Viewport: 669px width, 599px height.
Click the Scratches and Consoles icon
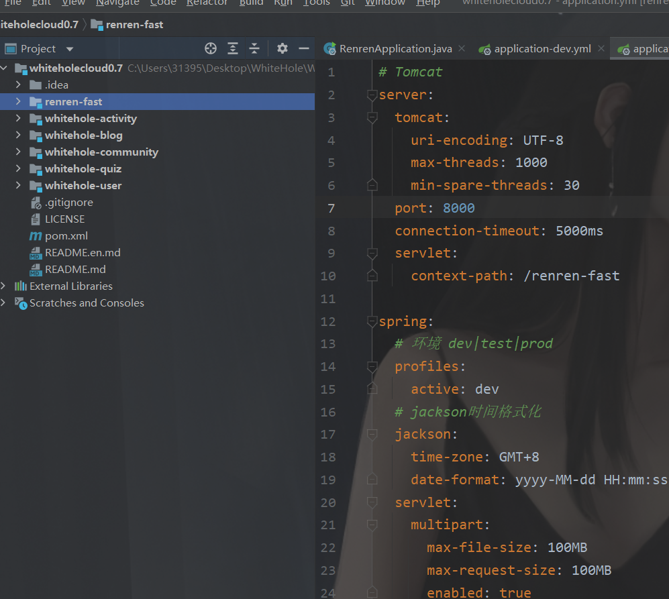21,303
